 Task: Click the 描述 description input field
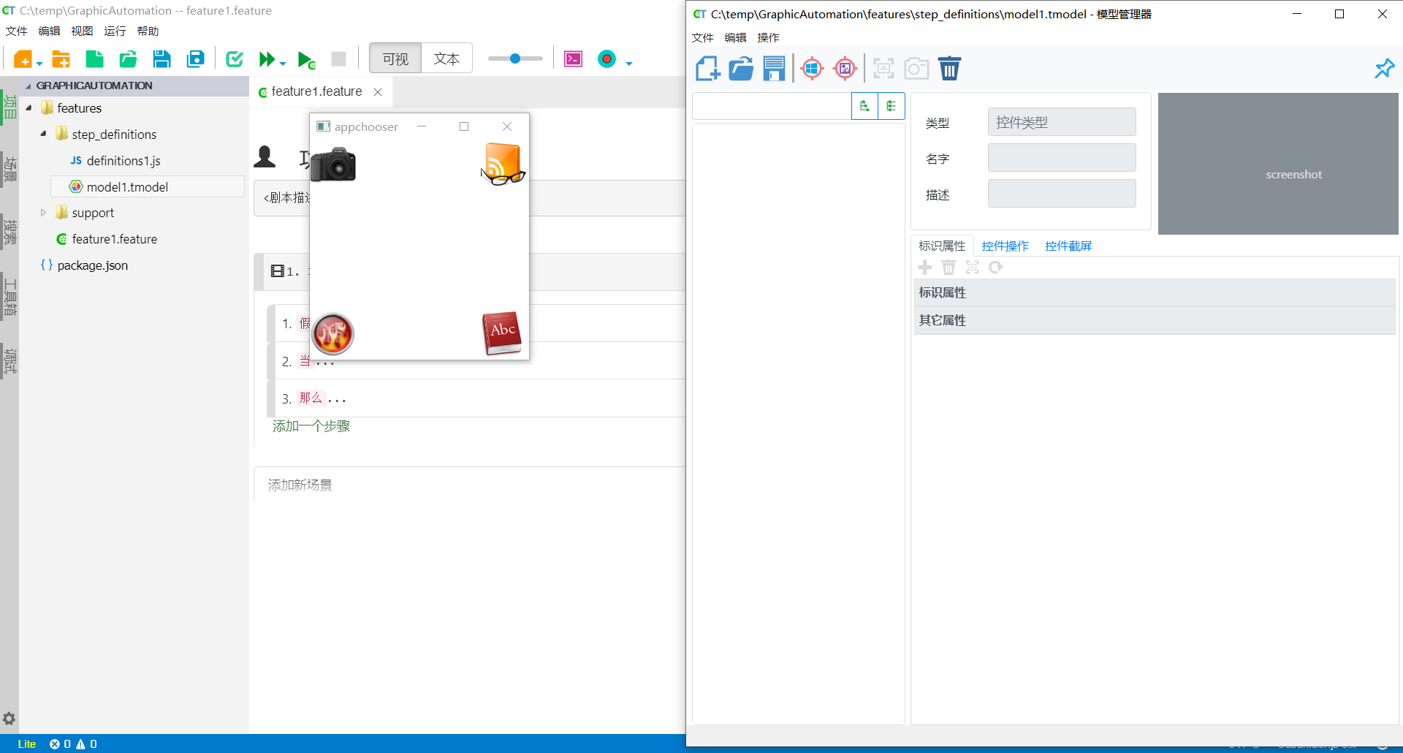(x=1062, y=194)
